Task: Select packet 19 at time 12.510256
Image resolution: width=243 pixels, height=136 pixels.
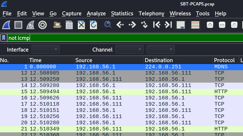Action: 122,116
